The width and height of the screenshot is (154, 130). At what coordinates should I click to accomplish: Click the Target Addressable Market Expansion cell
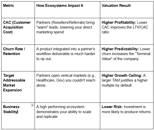tap(14, 83)
